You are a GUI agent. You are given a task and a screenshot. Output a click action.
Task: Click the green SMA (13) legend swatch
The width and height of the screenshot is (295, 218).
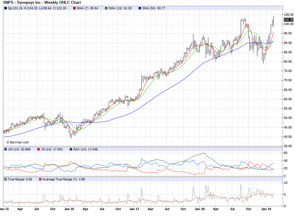tap(106, 8)
